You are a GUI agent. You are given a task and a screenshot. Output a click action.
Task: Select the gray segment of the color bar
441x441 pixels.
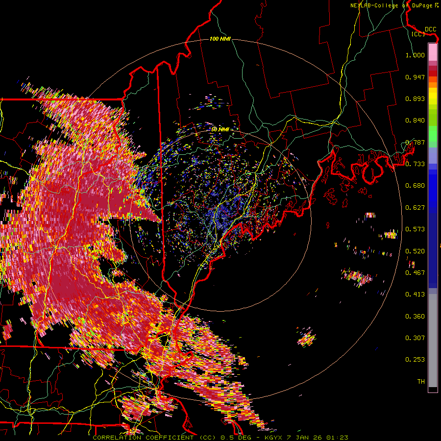click(x=433, y=341)
